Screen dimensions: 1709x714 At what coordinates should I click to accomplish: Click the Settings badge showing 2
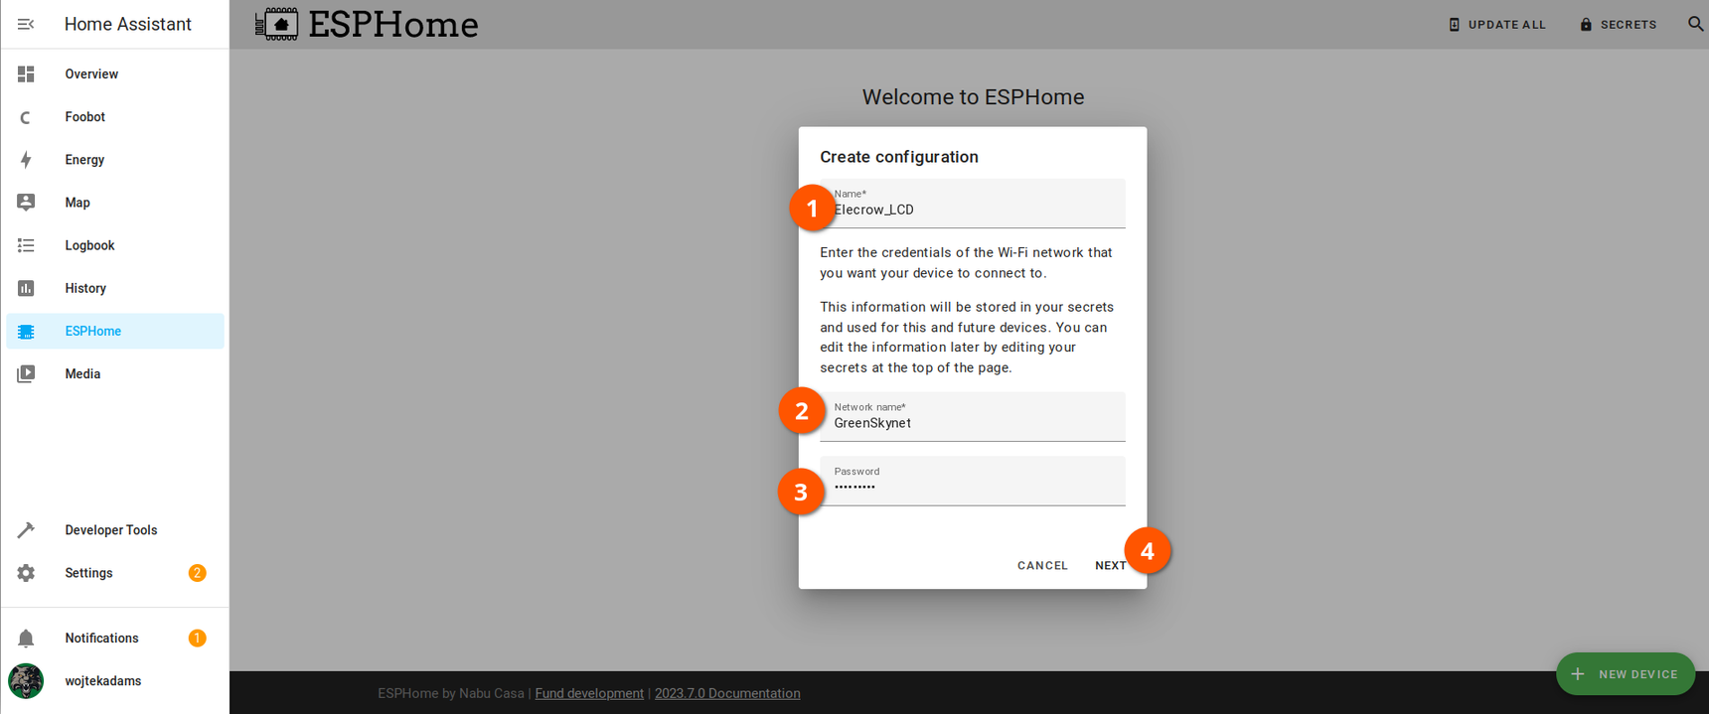[x=198, y=573]
